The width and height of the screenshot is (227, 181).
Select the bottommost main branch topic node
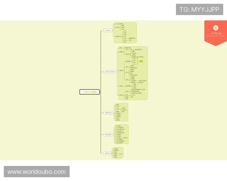[107, 153]
